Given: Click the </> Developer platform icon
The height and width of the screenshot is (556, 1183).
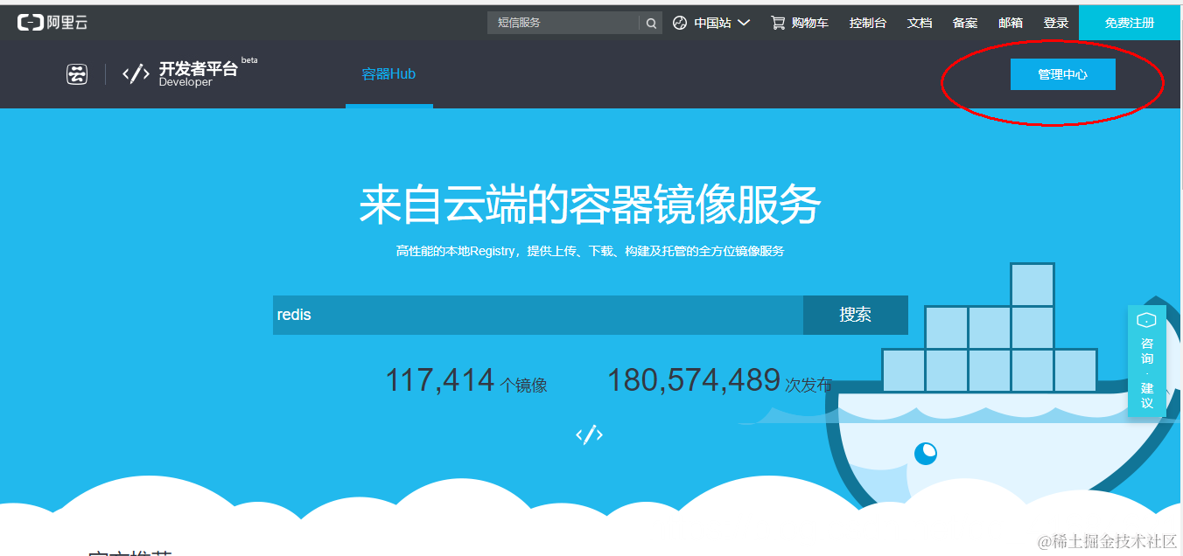Looking at the screenshot, I should click(136, 73).
